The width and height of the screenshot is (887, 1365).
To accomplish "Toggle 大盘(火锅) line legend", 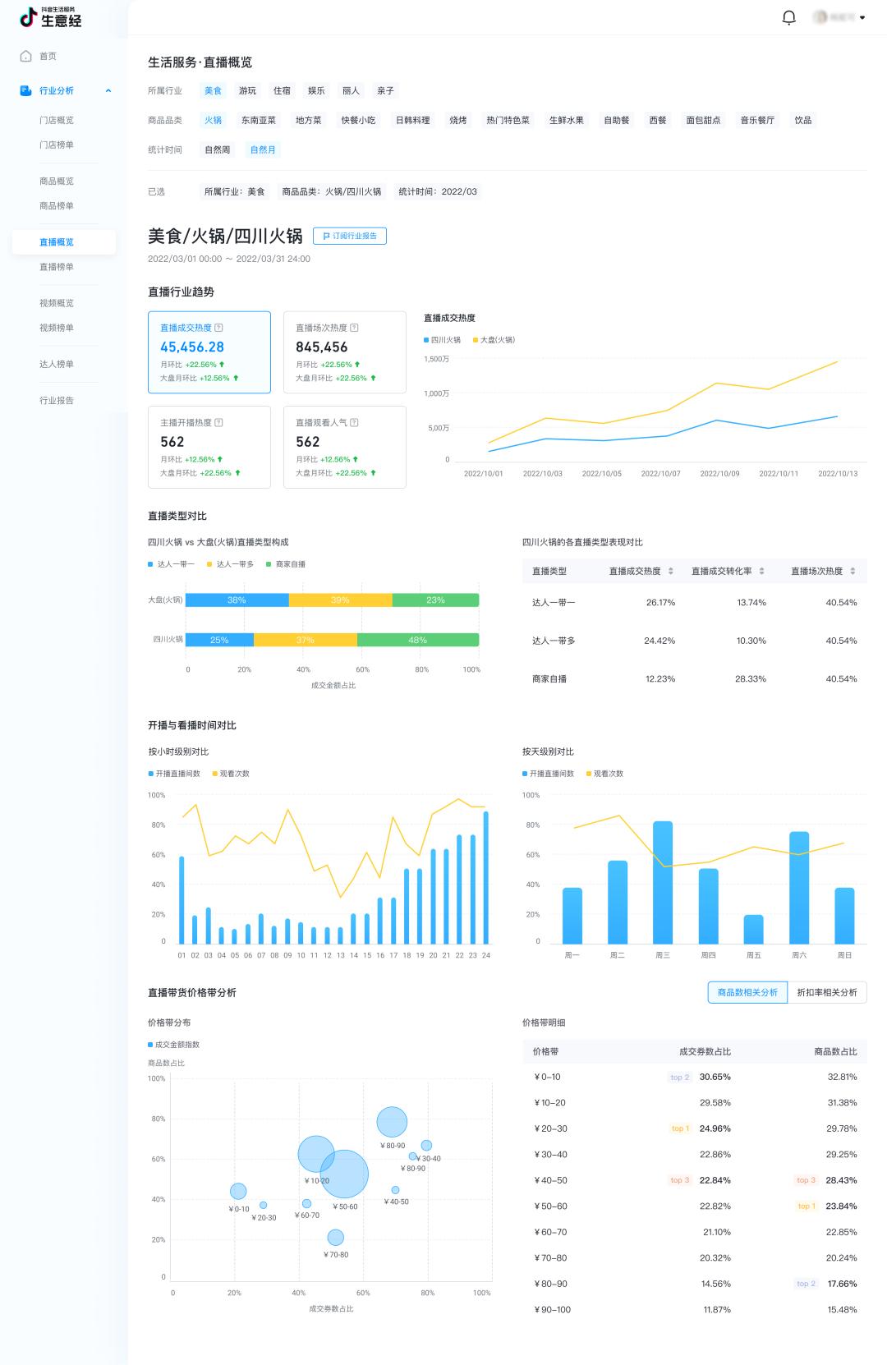I will (494, 339).
